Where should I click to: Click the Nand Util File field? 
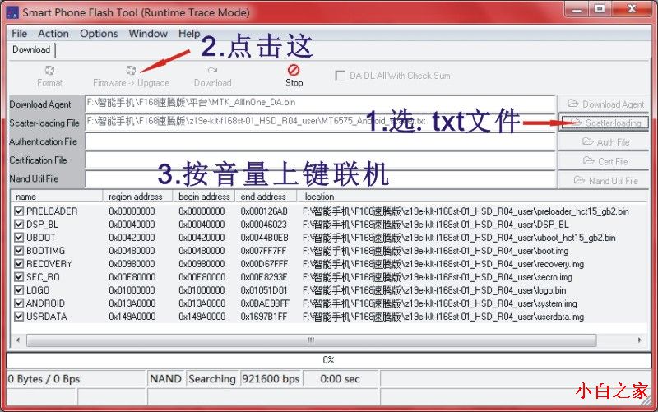click(321, 178)
